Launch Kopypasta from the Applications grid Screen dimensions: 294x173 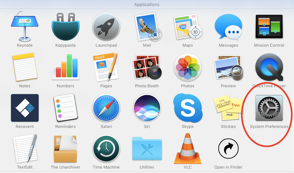tap(66, 27)
